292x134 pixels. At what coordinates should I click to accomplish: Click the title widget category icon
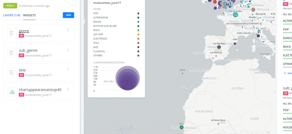tap(12, 72)
